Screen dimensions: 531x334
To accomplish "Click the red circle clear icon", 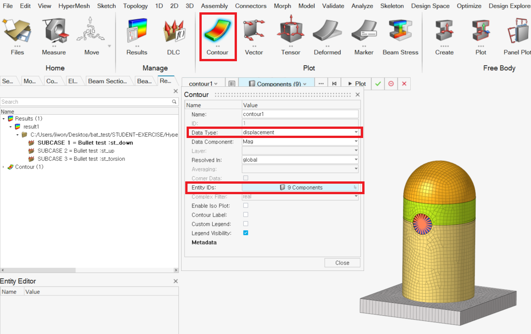I will (x=391, y=84).
